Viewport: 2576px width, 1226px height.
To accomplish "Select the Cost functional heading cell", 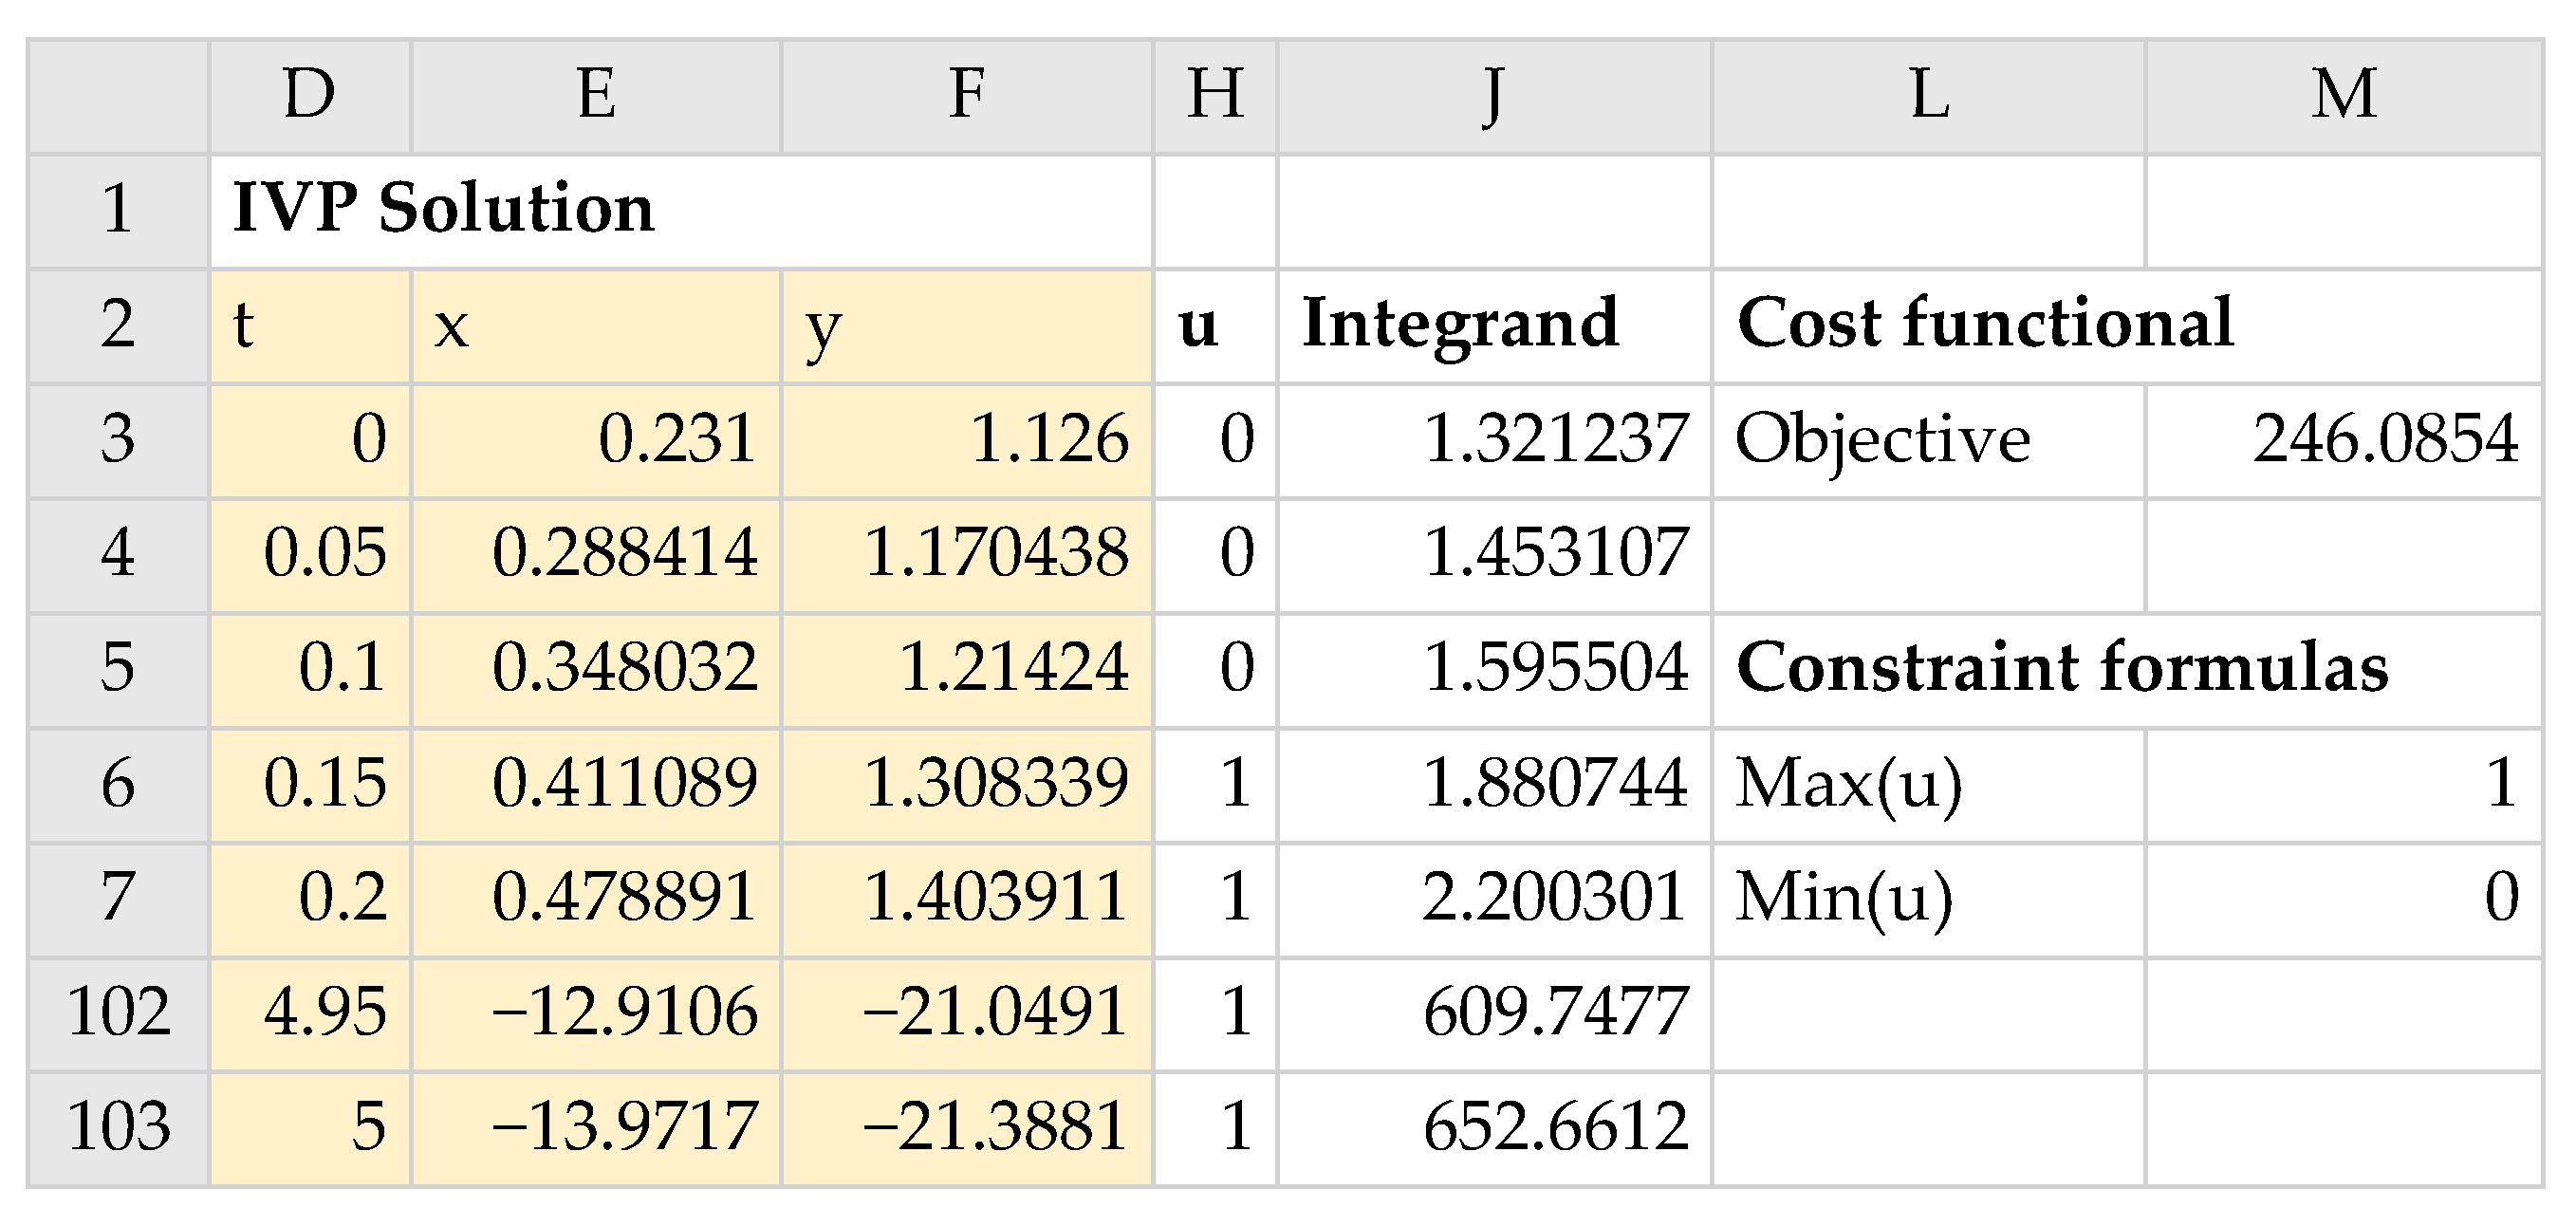I will 2126,325.
